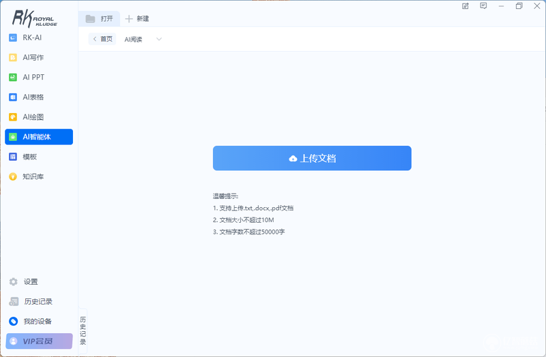
Task: Click the AI表格 spreadsheet icon
Action: click(x=13, y=97)
